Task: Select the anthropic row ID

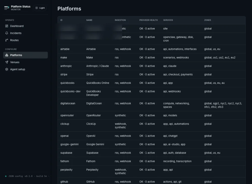Action: tap(66, 66)
